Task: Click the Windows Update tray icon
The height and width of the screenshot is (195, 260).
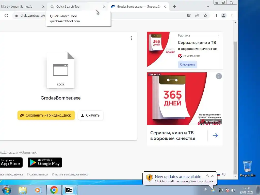Action: (x=213, y=190)
